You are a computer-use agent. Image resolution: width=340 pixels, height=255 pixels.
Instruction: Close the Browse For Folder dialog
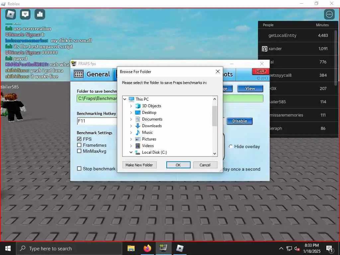[218, 72]
